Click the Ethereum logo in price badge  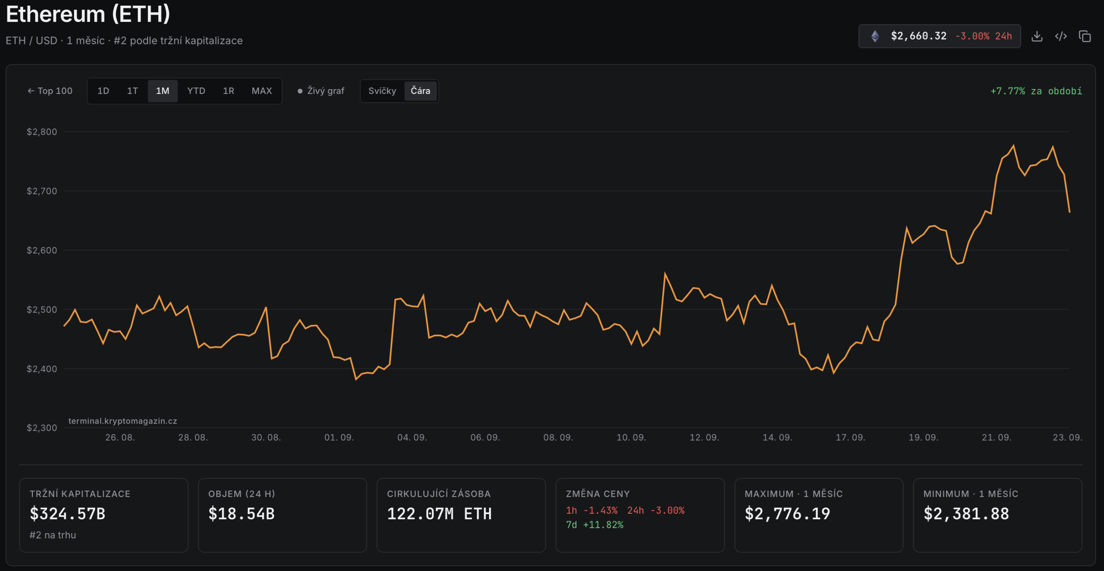click(875, 36)
